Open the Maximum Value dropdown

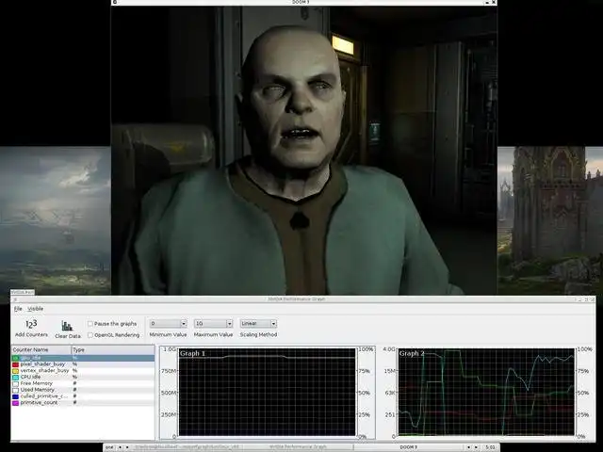[x=214, y=324]
